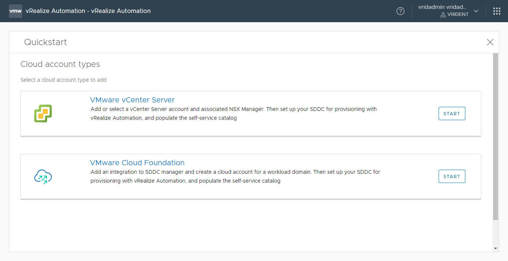
Task: Click the vertical scrollbar thumb
Action: 496,136
